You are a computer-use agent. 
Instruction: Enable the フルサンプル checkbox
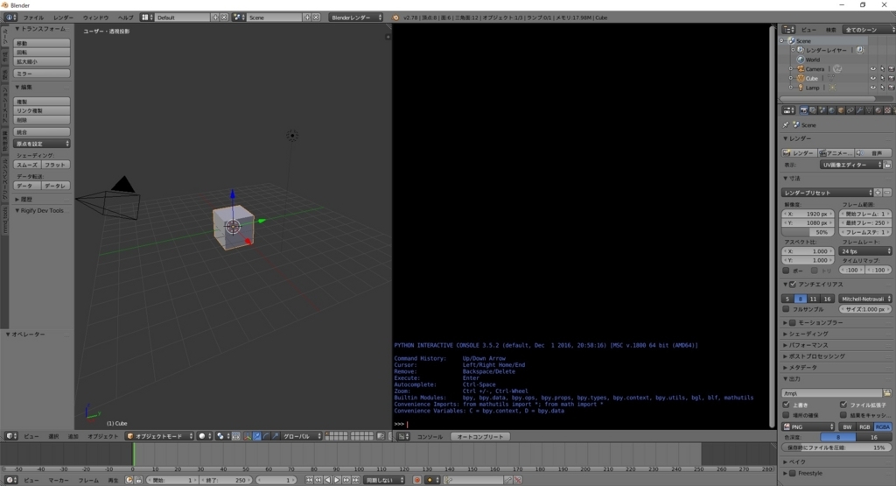(787, 309)
